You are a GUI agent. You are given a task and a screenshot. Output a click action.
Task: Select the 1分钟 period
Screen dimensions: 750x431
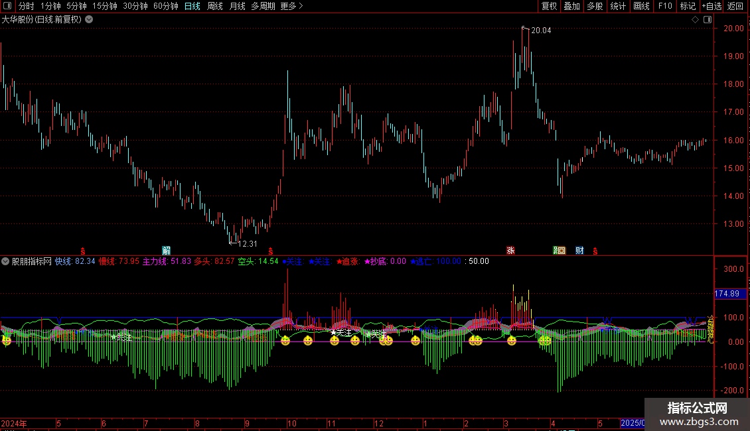[x=50, y=6]
